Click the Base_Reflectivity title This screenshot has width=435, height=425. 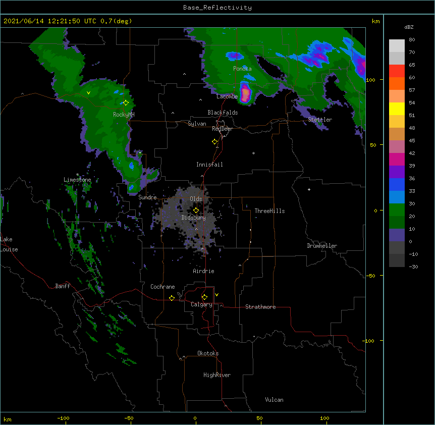click(x=217, y=8)
